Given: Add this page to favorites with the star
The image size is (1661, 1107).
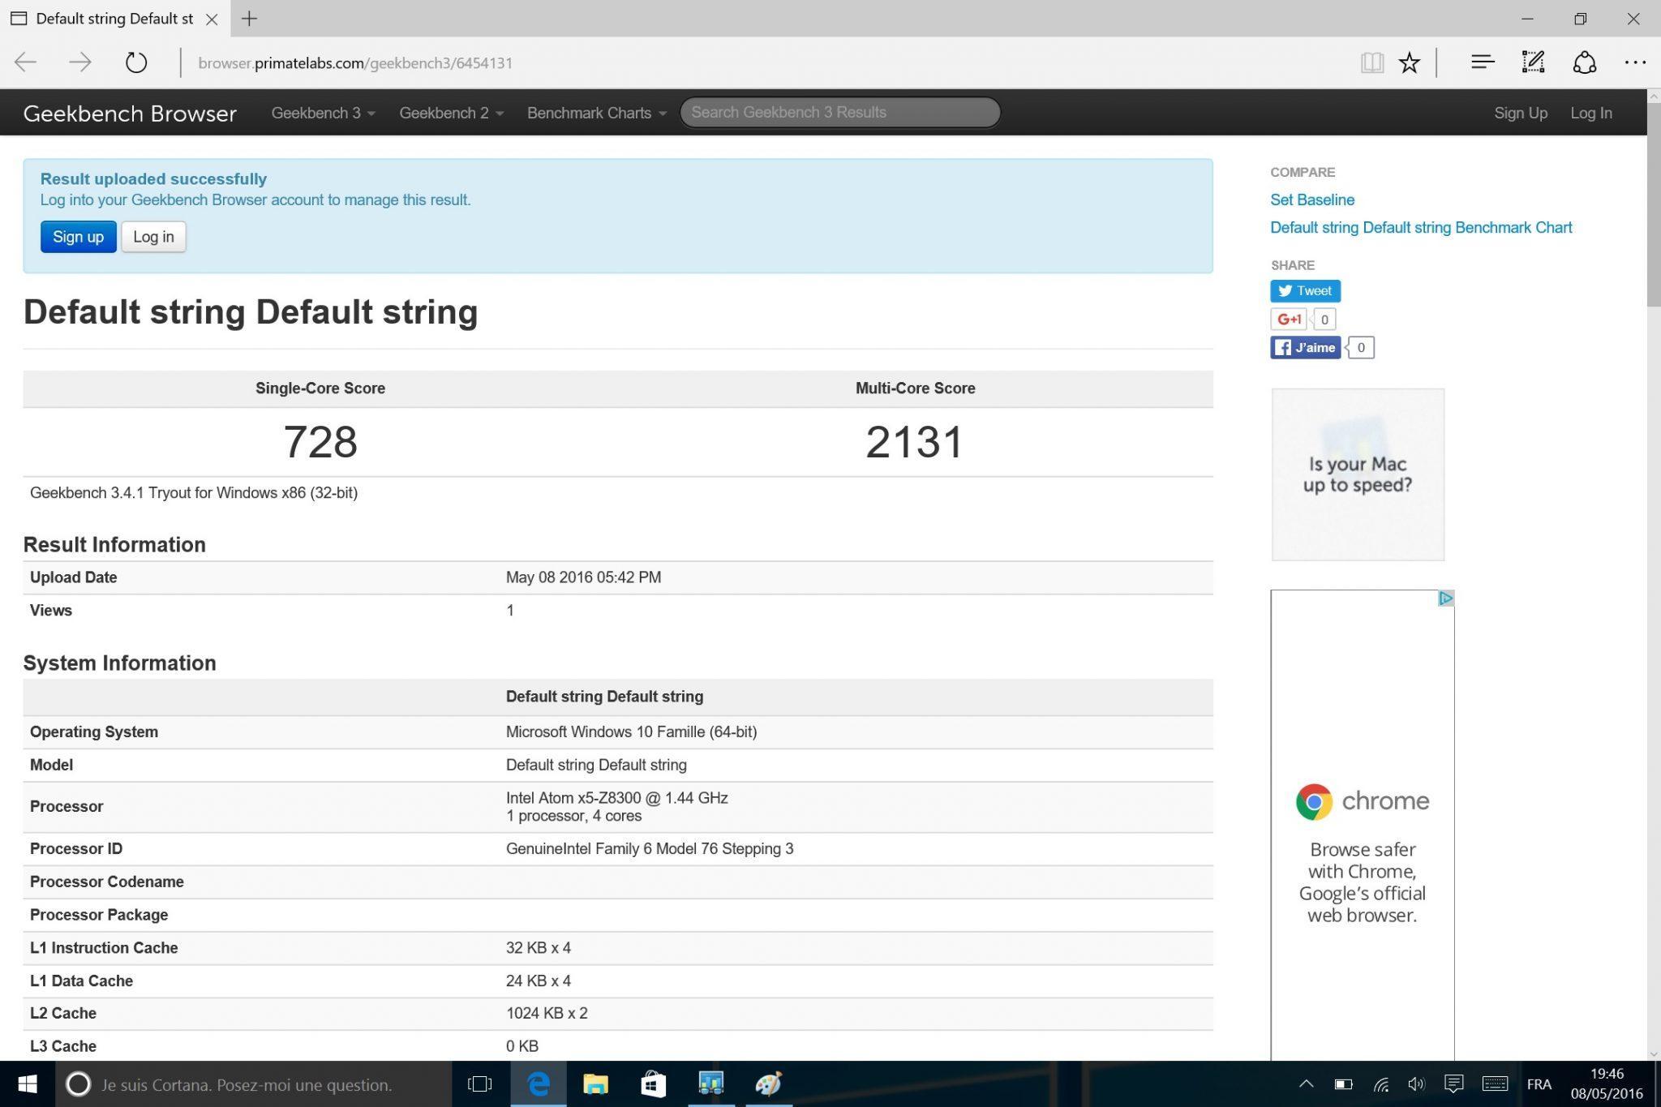Looking at the screenshot, I should coord(1410,62).
